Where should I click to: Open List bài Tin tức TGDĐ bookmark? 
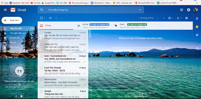(167, 3)
